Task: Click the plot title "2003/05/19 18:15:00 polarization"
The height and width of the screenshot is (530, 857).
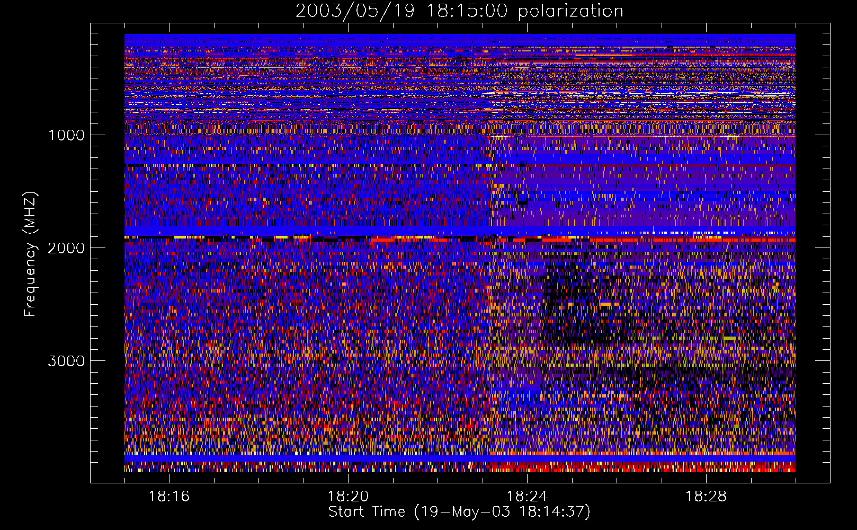Action: coord(459,11)
